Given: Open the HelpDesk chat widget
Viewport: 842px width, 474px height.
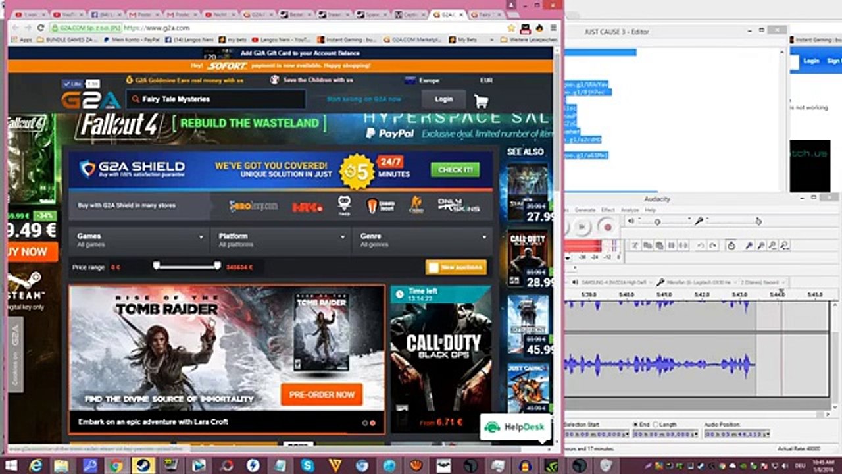Looking at the screenshot, I should pyautogui.click(x=515, y=427).
